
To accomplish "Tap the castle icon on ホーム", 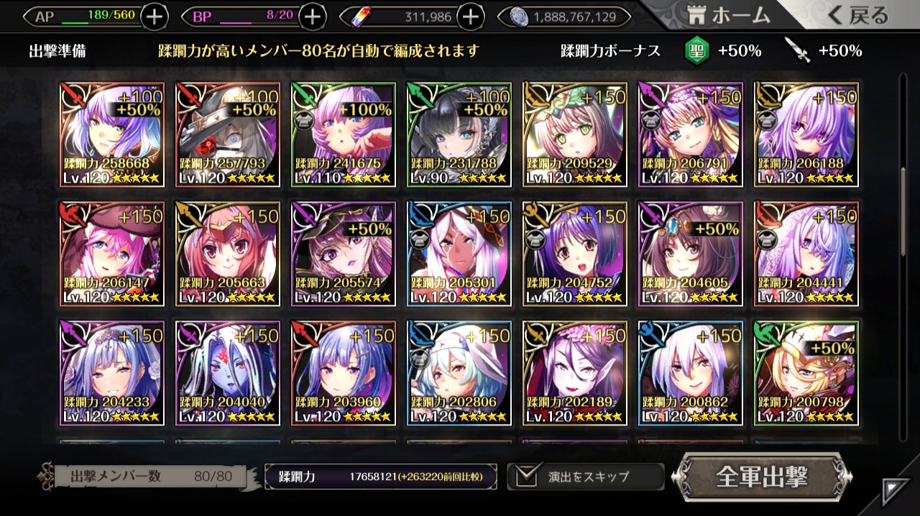I will point(696,14).
